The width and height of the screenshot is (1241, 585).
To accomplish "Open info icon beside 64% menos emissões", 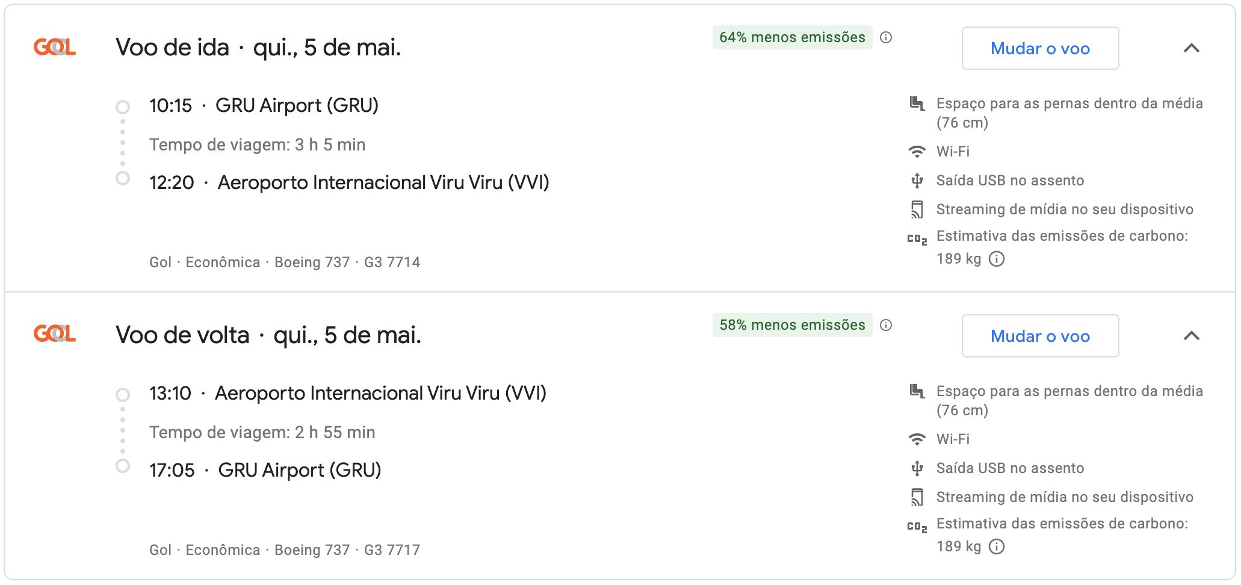I will 886,37.
